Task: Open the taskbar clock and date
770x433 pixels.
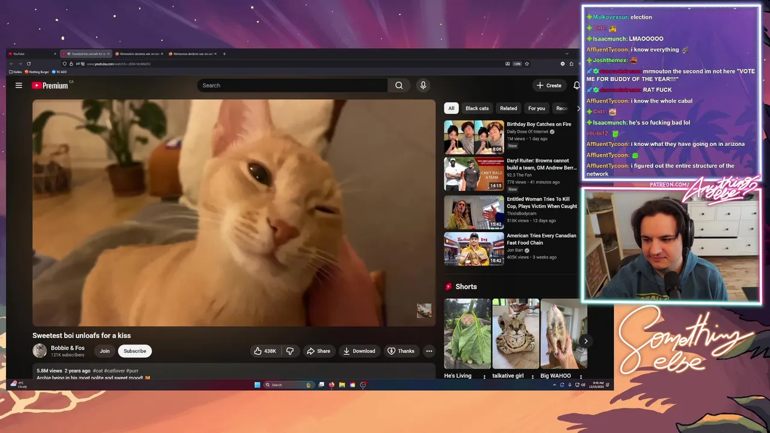Action: [x=598, y=385]
